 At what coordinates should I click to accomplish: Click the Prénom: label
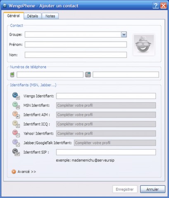tap(16, 45)
